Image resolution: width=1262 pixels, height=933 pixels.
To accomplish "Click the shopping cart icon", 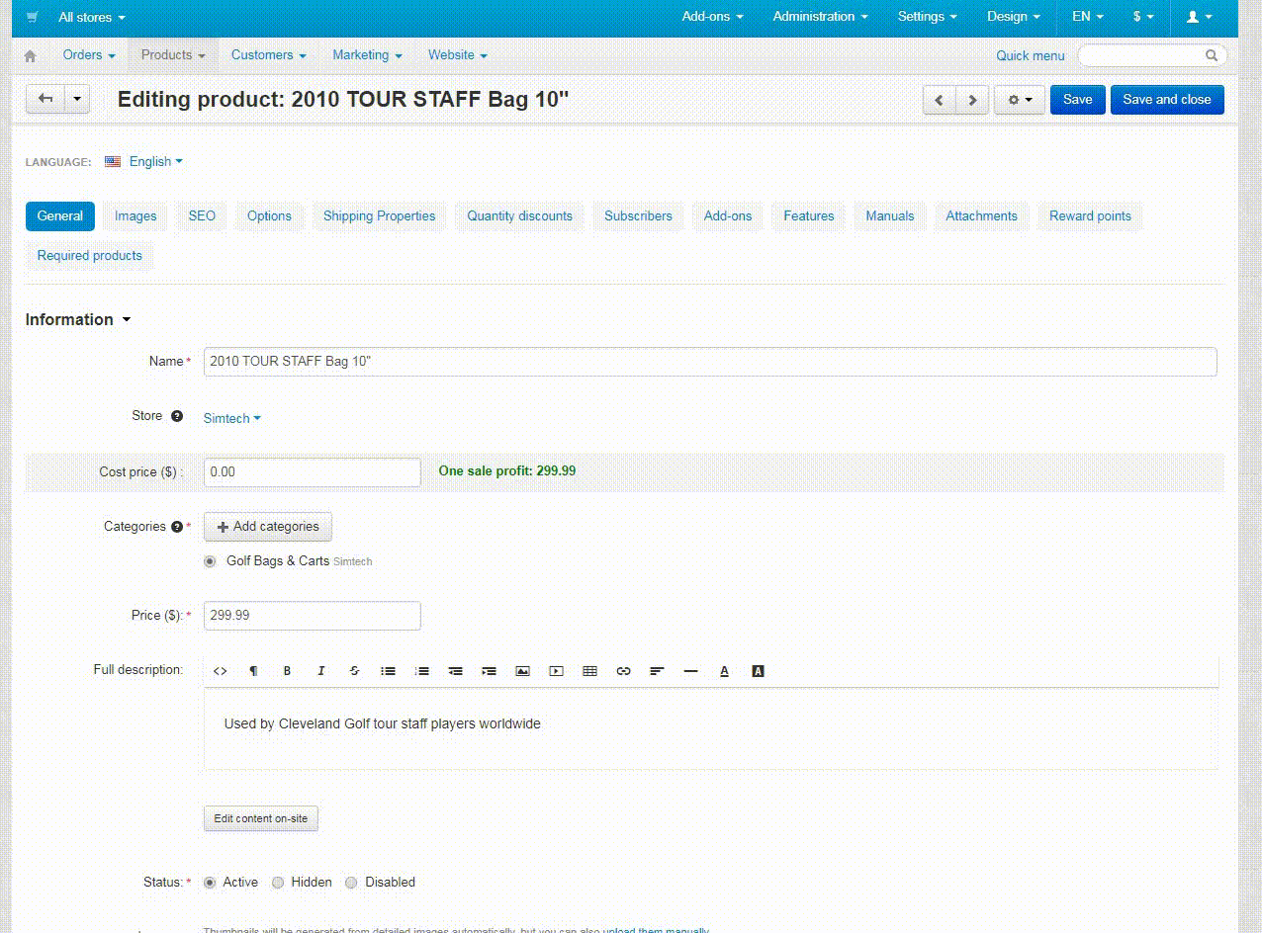I will click(33, 17).
